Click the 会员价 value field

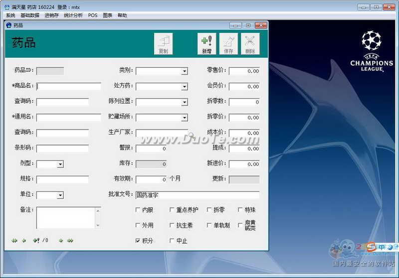click(x=244, y=87)
